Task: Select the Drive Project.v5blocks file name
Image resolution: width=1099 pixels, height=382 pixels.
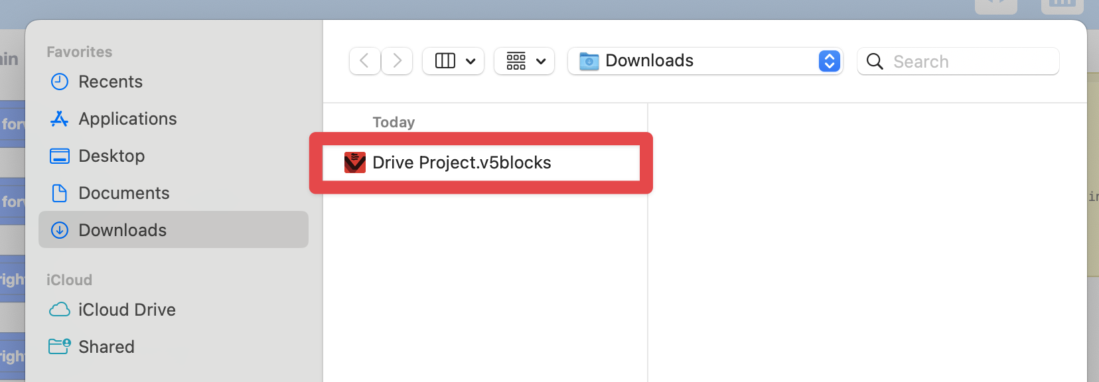Action: point(462,162)
